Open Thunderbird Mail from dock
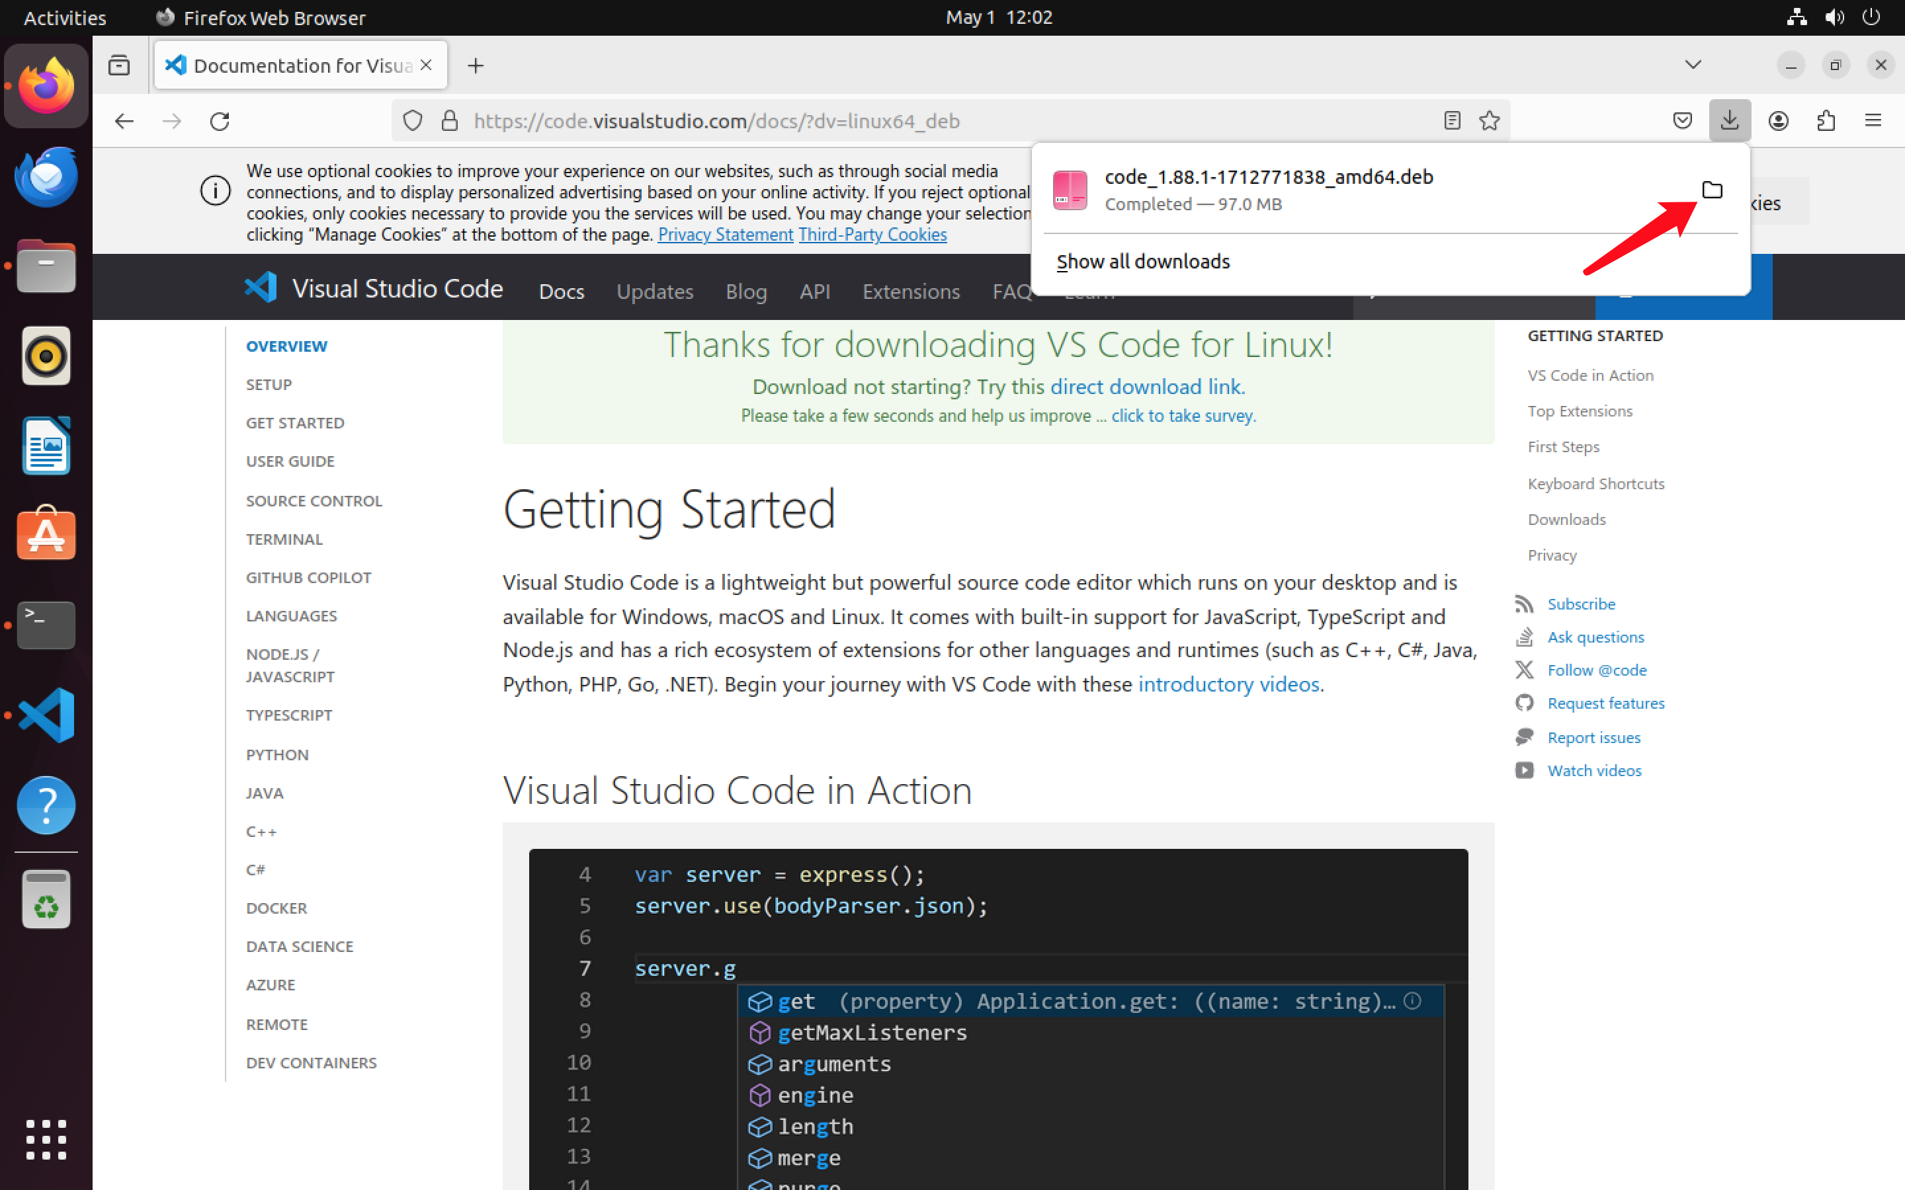 coord(46,177)
